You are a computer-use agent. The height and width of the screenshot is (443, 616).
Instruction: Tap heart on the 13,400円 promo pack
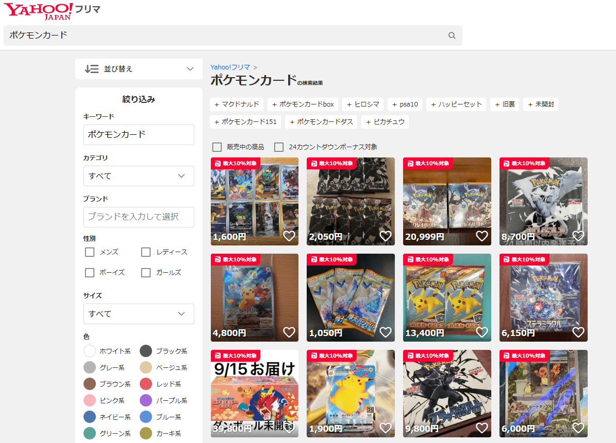point(481,332)
